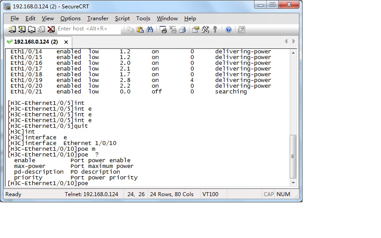Image resolution: width=381 pixels, height=238 pixels.
Task: Click the Find binoculars icon
Action: (x=149, y=30)
